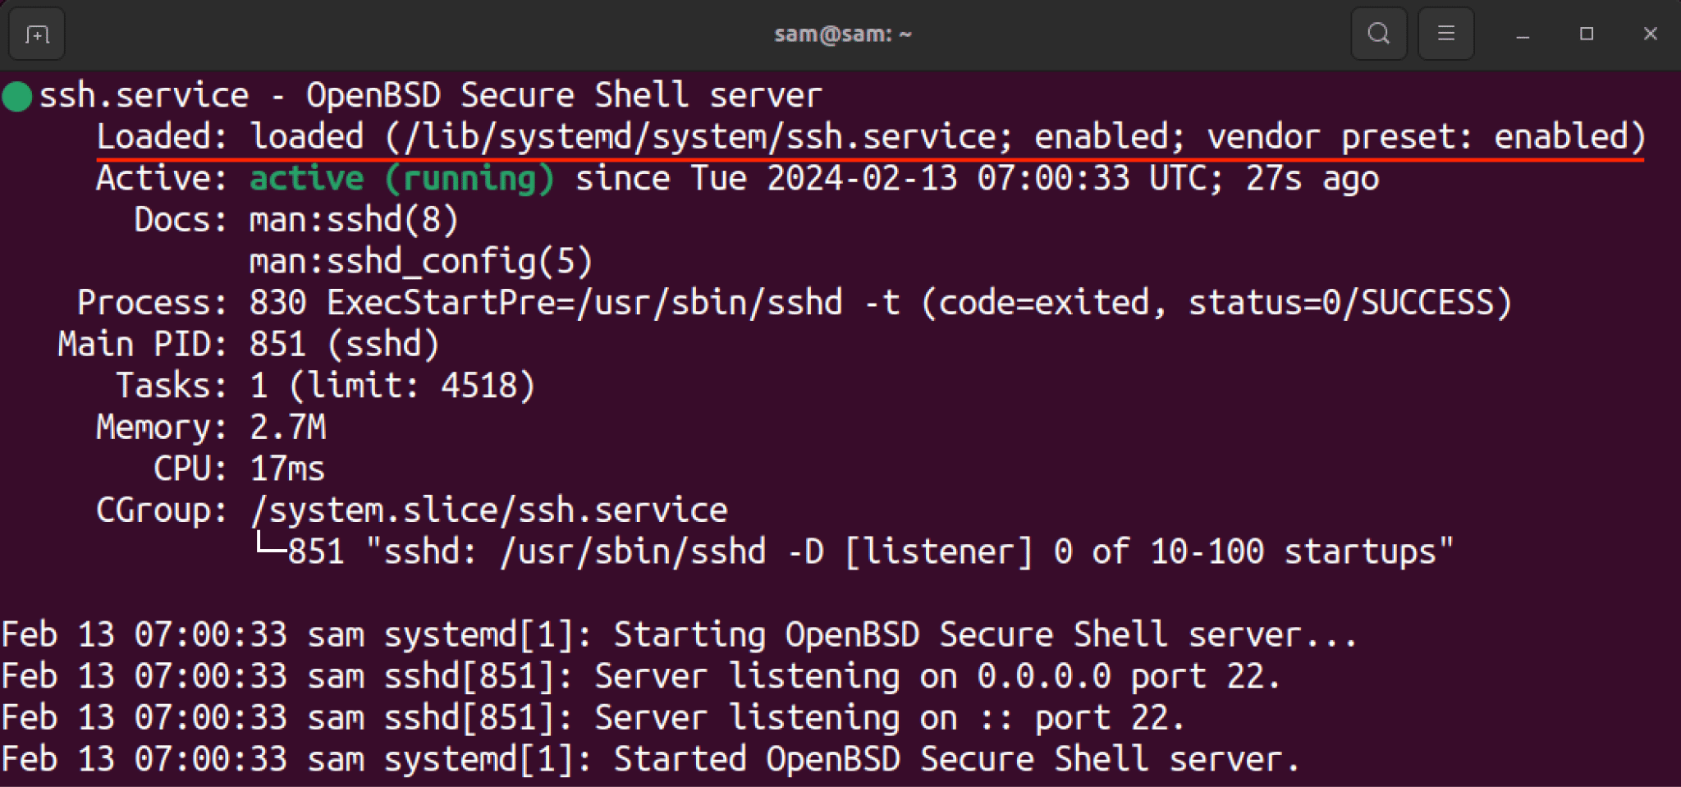Click the ssh.service heading text
The image size is (1681, 787).
click(x=144, y=96)
